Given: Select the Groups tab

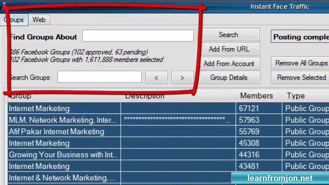Looking at the screenshot, I should [14, 20].
